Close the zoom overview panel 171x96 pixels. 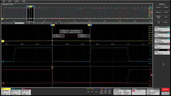[x=151, y=23]
